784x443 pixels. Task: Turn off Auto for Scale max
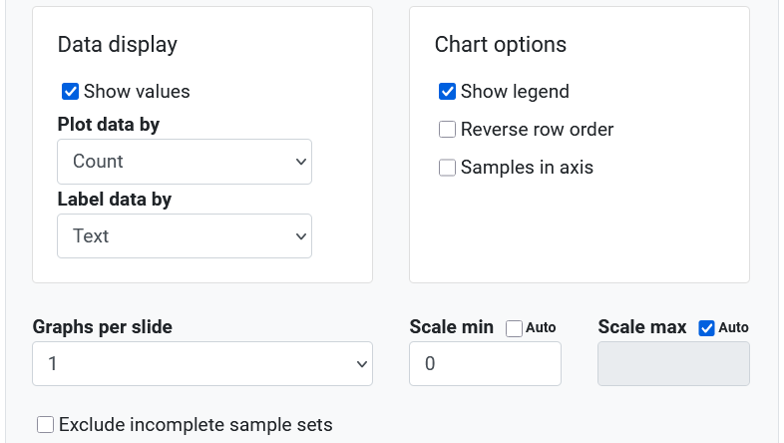[x=706, y=327]
